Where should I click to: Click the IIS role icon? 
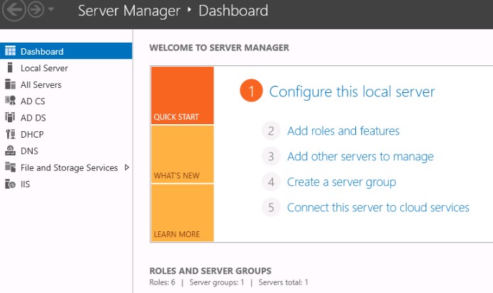(10, 184)
